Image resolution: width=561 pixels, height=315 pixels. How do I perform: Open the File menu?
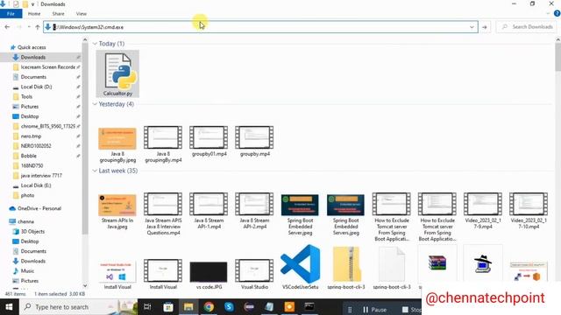tap(11, 14)
